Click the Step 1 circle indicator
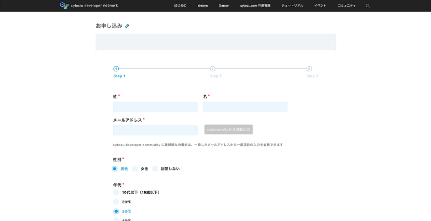 click(116, 69)
